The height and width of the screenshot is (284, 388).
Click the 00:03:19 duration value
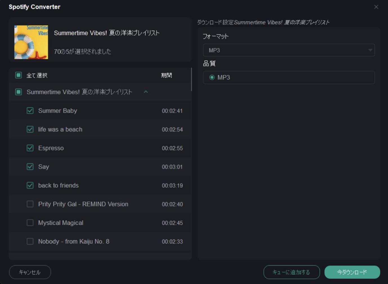pos(172,185)
